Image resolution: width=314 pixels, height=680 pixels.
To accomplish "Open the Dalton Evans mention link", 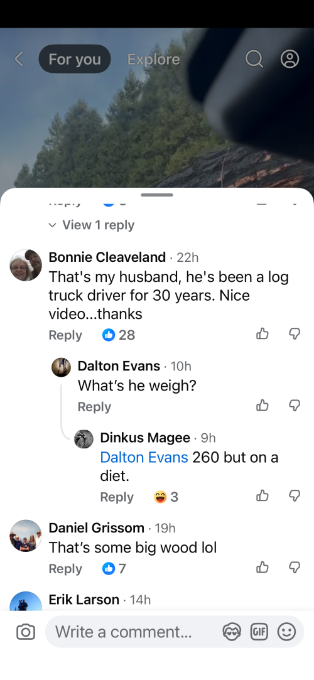I will pos(144,457).
